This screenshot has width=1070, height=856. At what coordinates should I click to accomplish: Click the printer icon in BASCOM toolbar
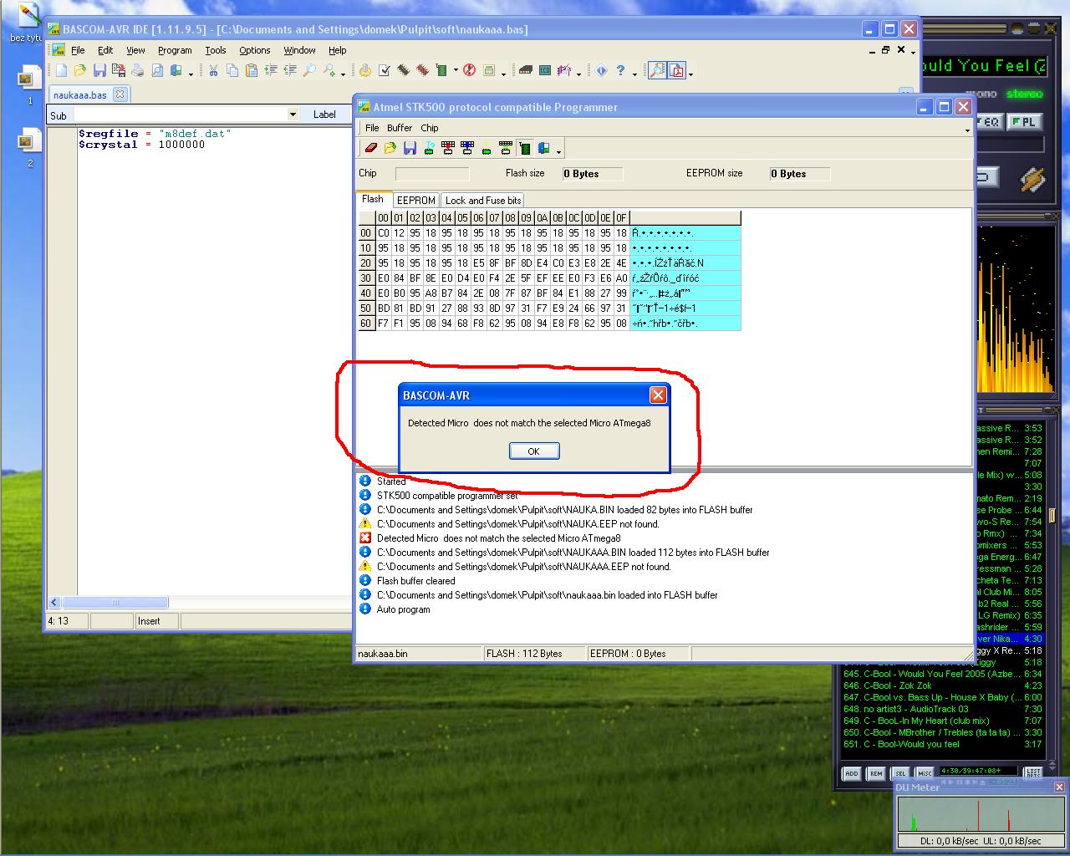[137, 71]
